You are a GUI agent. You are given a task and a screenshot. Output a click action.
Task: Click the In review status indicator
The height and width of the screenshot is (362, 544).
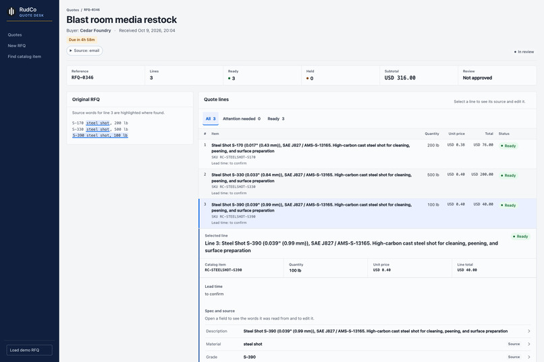(524, 52)
